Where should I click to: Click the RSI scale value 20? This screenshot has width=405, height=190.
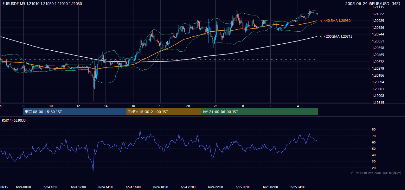click(374, 168)
